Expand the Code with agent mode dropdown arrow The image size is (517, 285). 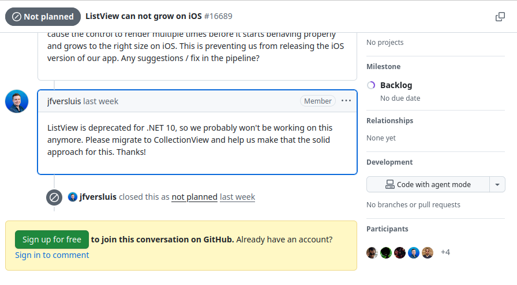[x=497, y=184]
